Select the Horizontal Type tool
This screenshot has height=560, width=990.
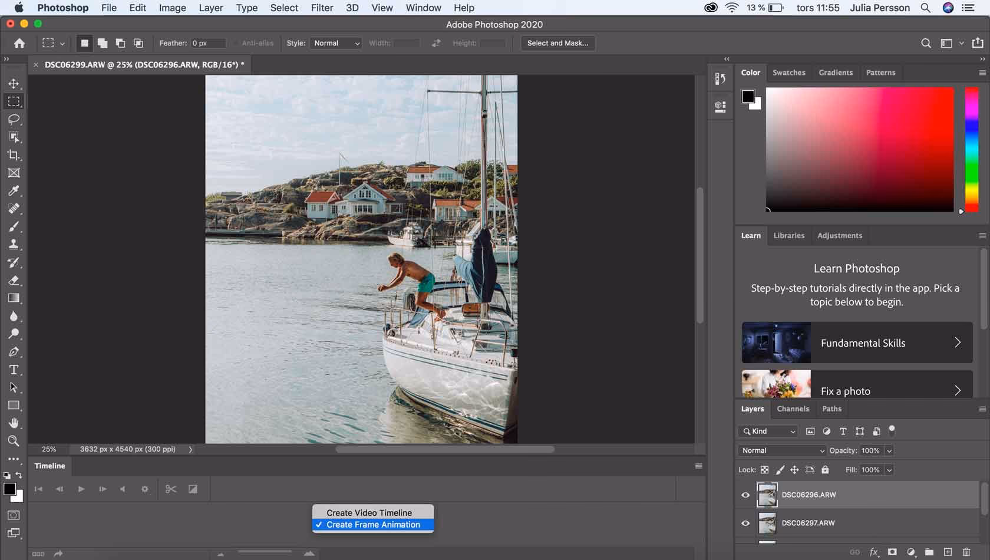click(x=14, y=370)
